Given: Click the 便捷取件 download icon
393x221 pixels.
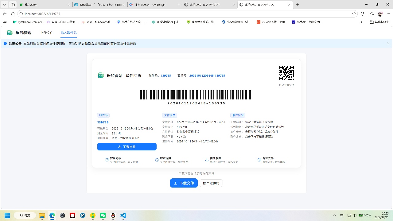Looking at the screenshot, I should pyautogui.click(x=207, y=160).
